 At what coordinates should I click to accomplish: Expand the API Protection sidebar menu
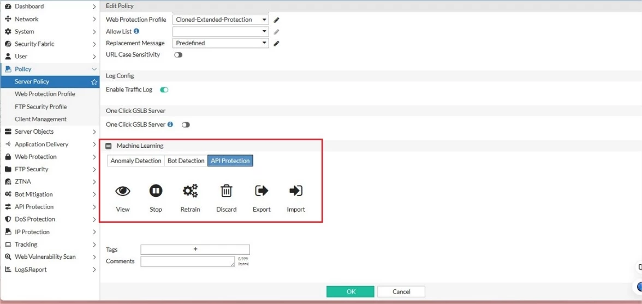click(94, 207)
